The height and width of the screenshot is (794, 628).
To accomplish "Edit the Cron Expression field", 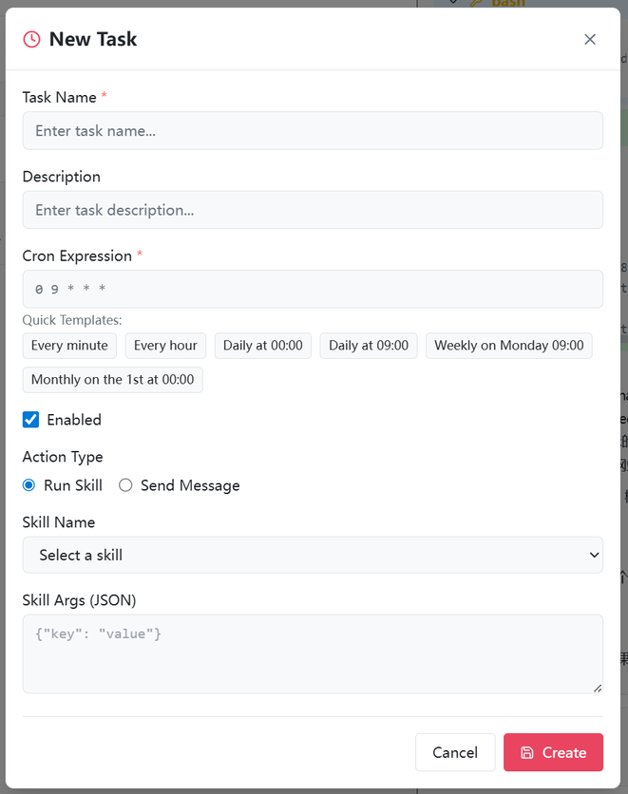I will [313, 289].
